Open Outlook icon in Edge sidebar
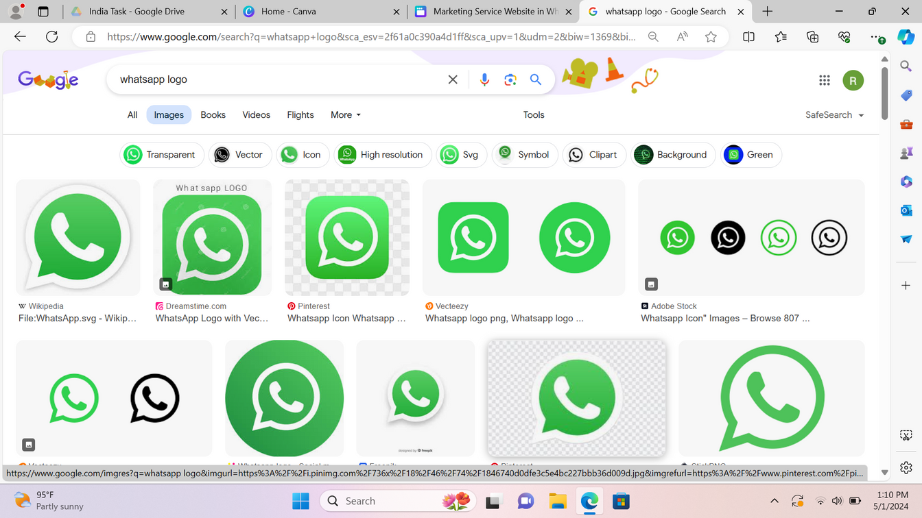The image size is (922, 518). [906, 210]
